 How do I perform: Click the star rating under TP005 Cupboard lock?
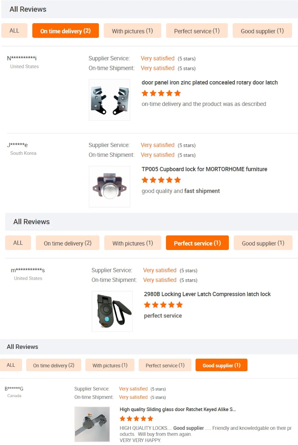pyautogui.click(x=161, y=180)
